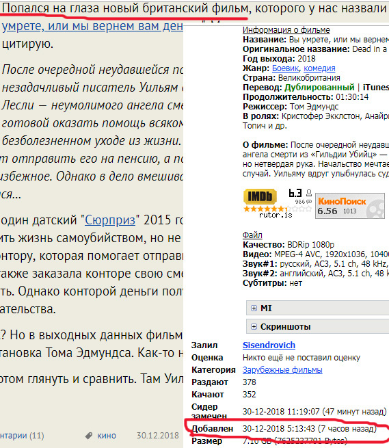Click the кино tag link
This screenshot has width=389, height=448.
[x=107, y=436]
